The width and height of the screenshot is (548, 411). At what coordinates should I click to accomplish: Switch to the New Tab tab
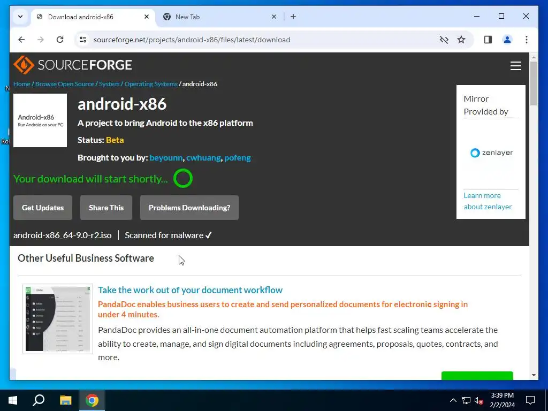point(220,17)
